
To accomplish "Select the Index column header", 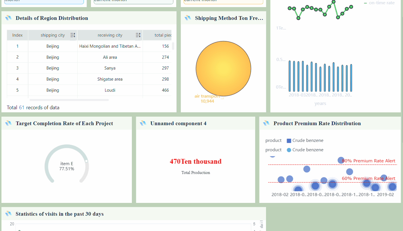I will click(x=17, y=35).
